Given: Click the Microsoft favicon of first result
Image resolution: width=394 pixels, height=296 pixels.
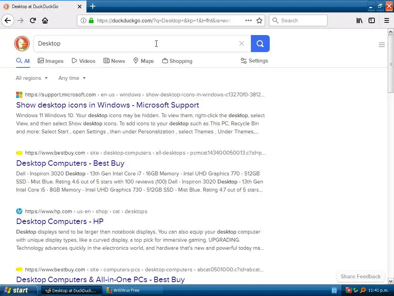Looking at the screenshot, I should click(19, 95).
